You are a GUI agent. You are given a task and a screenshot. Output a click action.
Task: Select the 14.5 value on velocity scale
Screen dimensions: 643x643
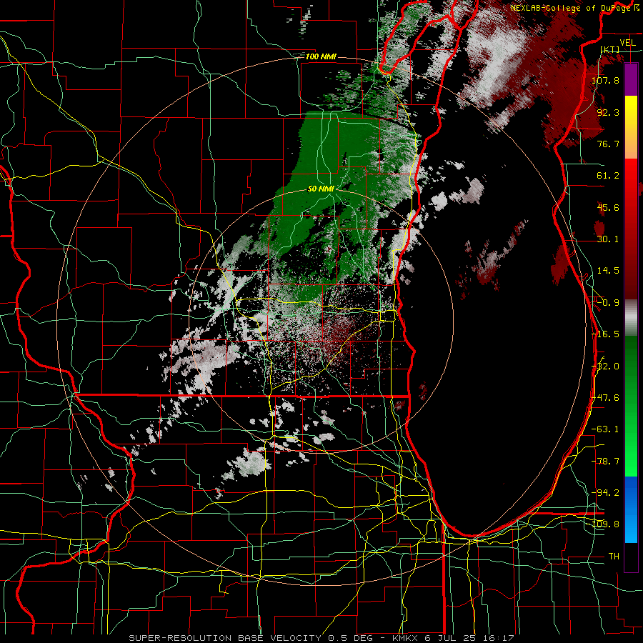608,270
